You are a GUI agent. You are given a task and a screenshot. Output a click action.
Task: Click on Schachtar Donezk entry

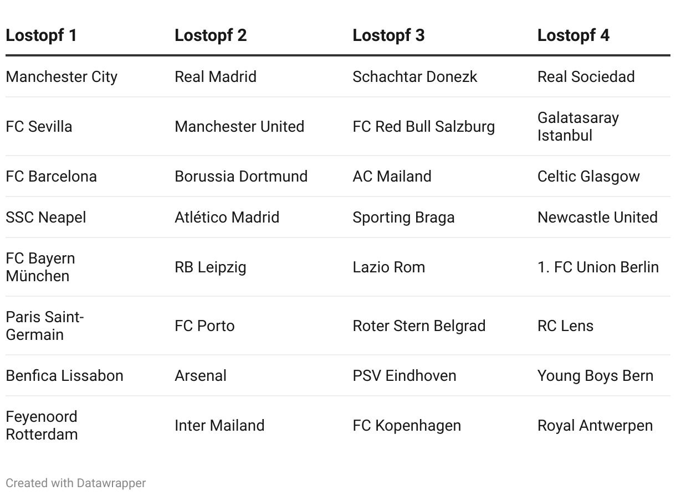(x=414, y=77)
